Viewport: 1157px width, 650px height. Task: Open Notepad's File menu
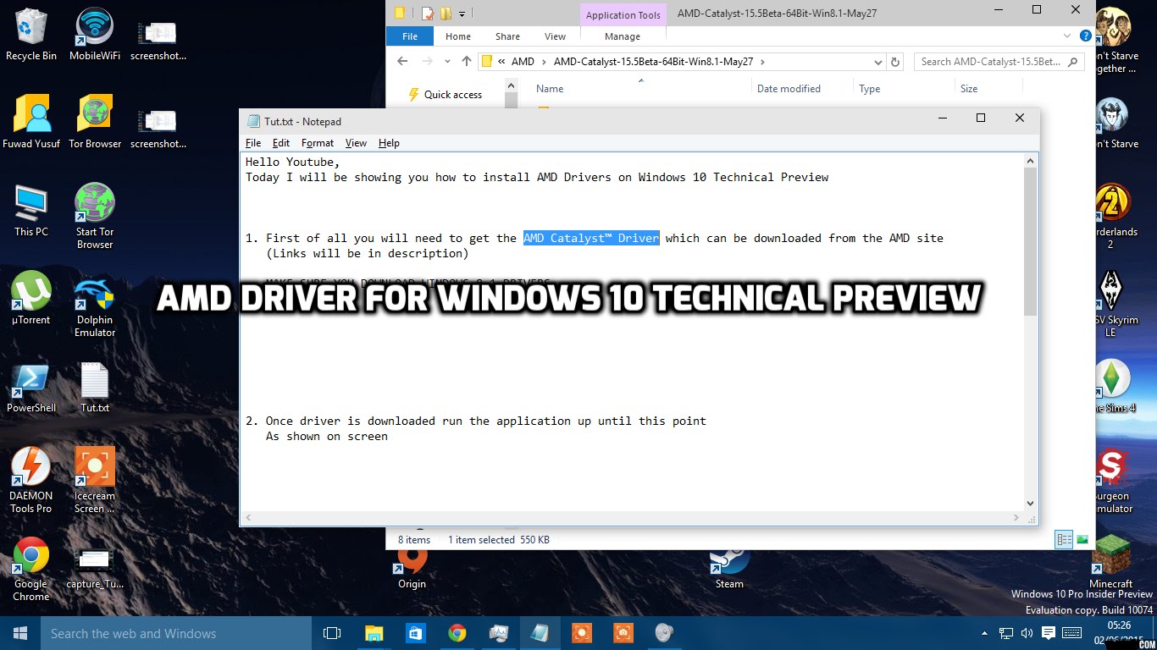click(253, 143)
